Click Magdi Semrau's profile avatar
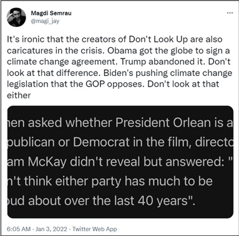Viewport: 239px width, 236px height. [16, 17]
